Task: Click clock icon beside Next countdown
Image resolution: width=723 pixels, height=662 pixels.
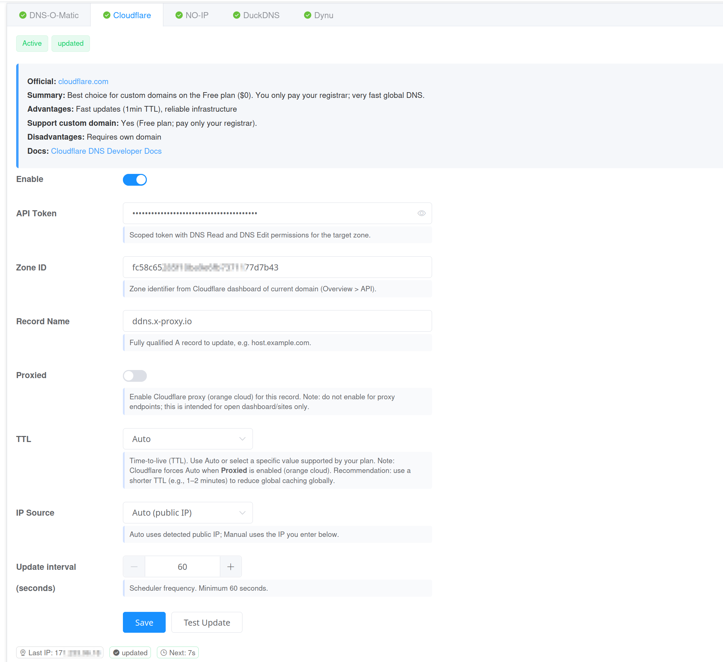Action: (164, 652)
